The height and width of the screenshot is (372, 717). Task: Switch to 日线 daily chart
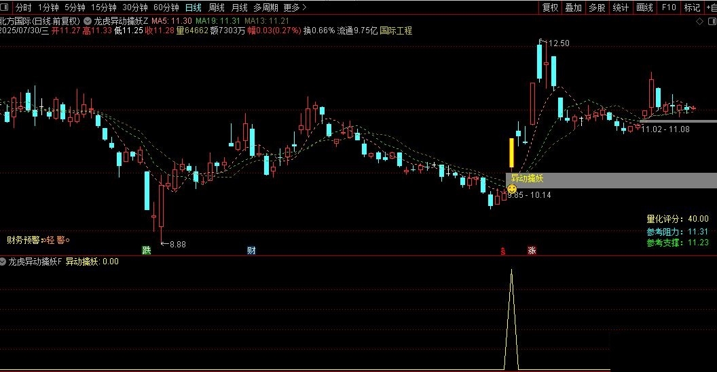[194, 7]
